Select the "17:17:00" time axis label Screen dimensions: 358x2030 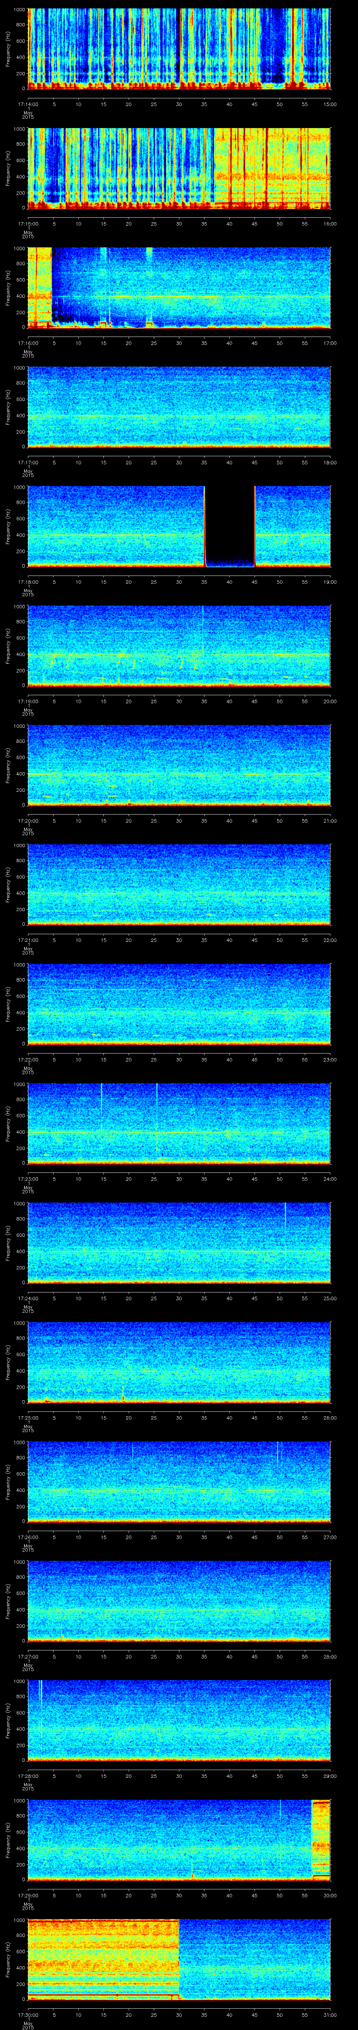coord(28,463)
